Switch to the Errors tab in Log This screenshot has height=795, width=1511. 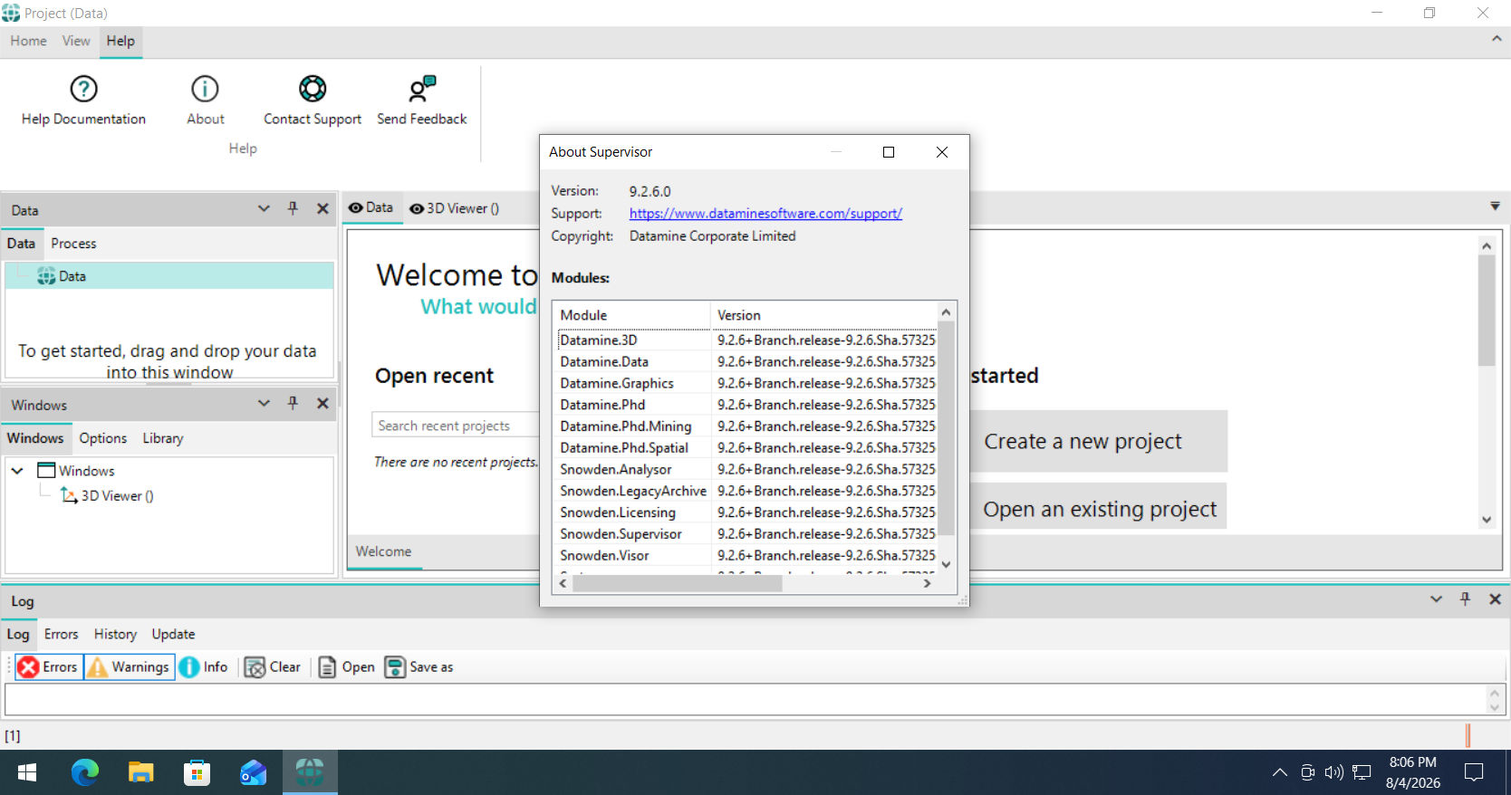point(62,634)
